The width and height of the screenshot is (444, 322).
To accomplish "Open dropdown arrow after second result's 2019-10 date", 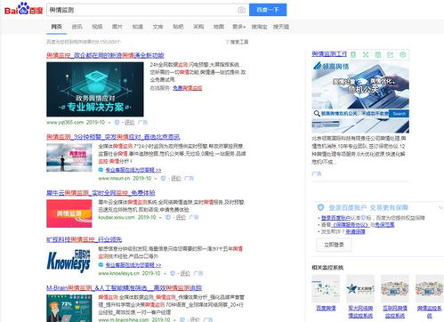I will coord(156,179).
